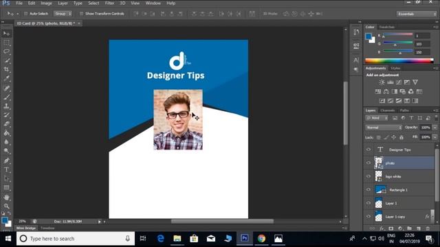Screen dimensions: 440x247
Task: Switch to the Styles tab
Action: (395, 69)
